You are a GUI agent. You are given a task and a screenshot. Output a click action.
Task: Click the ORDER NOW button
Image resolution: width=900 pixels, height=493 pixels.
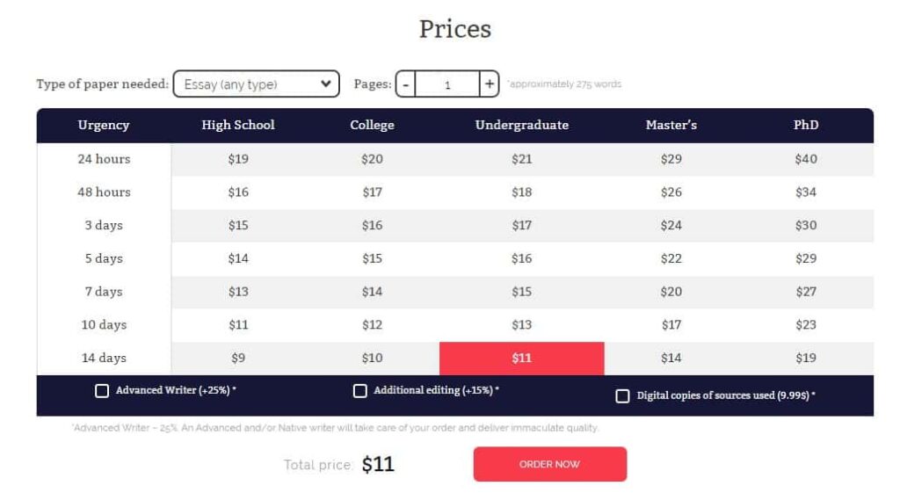(550, 464)
